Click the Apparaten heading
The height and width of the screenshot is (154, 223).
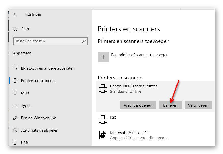(x=22, y=53)
